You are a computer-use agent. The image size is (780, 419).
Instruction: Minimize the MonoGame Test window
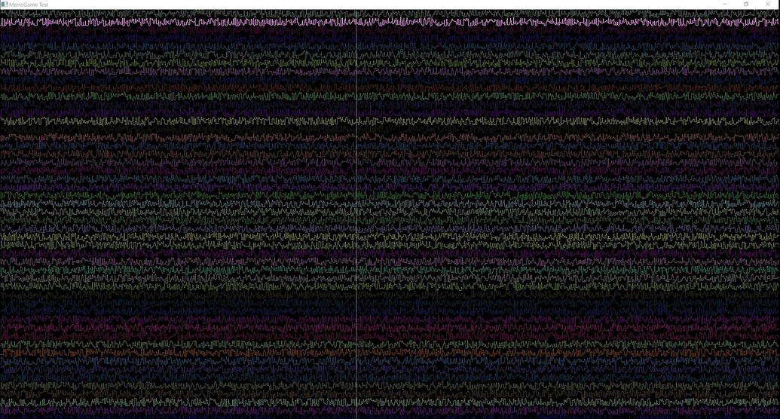tap(725, 5)
